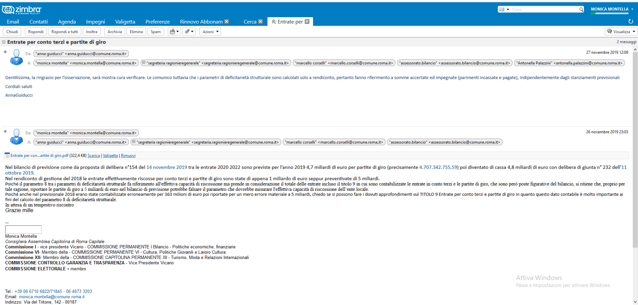Open the move-to-folder icon menu
Viewport: 638px width, 305px height.
174,32
